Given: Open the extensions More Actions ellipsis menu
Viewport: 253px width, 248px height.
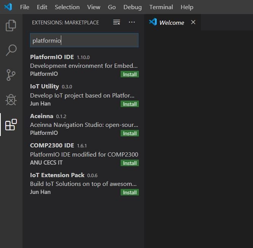Looking at the screenshot, I should (x=132, y=22).
